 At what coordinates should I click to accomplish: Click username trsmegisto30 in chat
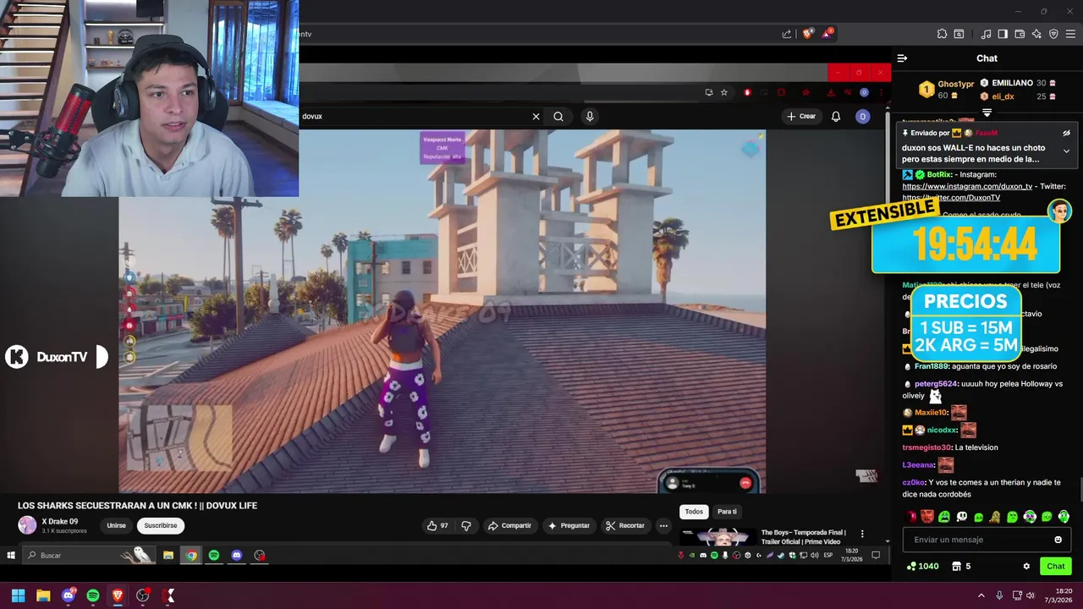point(927,447)
